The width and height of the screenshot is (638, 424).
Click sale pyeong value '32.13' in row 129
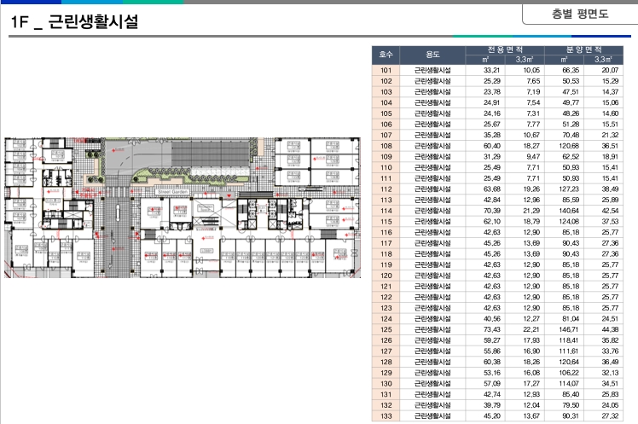point(610,373)
